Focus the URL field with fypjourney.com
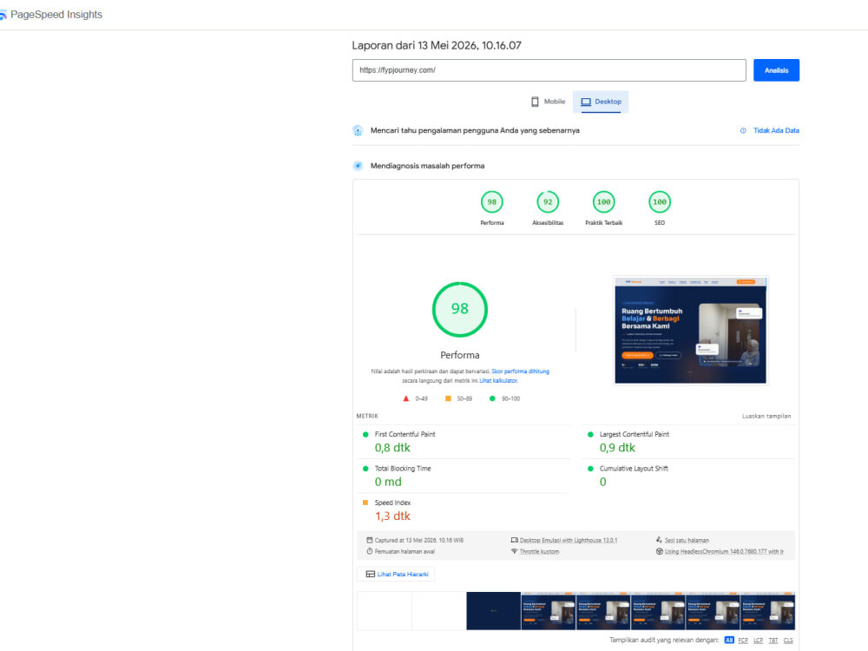868x651 pixels. click(549, 70)
